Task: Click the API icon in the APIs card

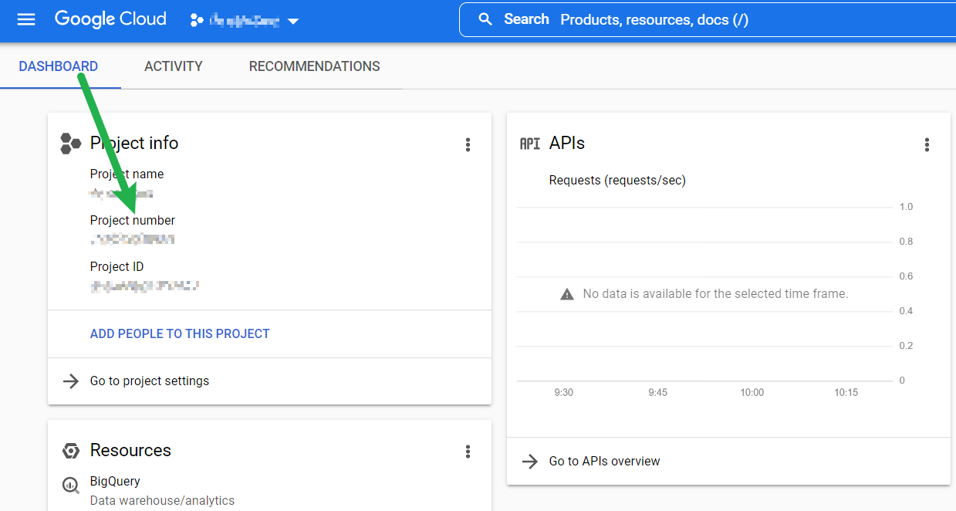Action: (530, 144)
